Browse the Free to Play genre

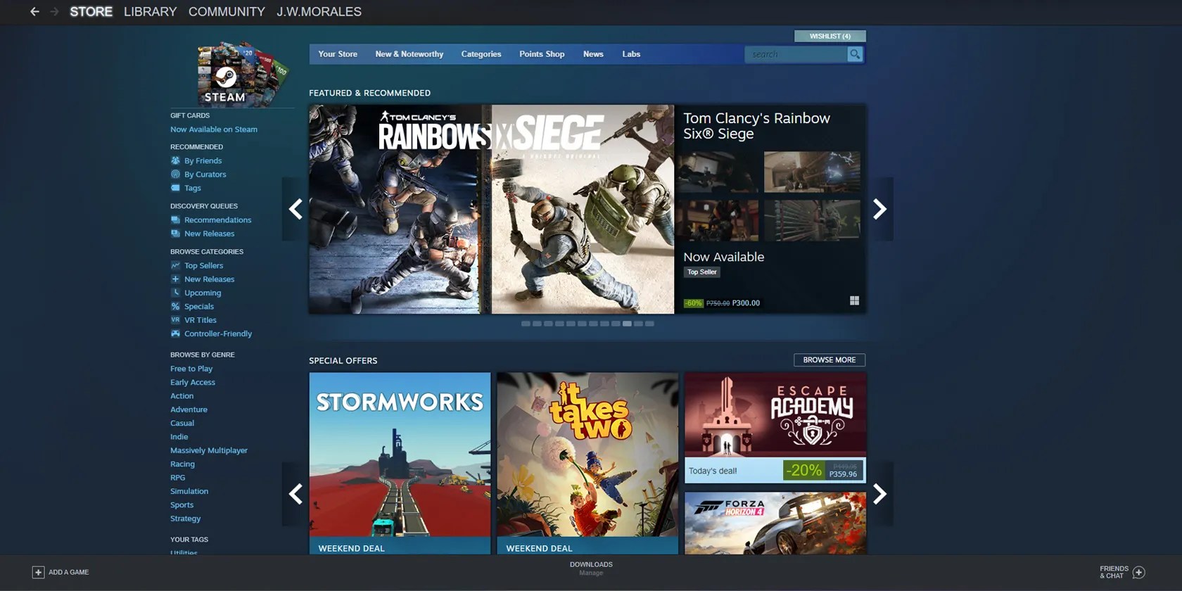pos(191,369)
